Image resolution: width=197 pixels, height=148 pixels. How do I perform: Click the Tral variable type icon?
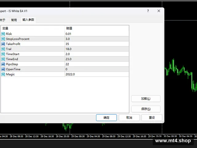(3, 49)
